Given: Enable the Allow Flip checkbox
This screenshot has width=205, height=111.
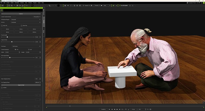Looking at the screenshot, I should 22,26.
